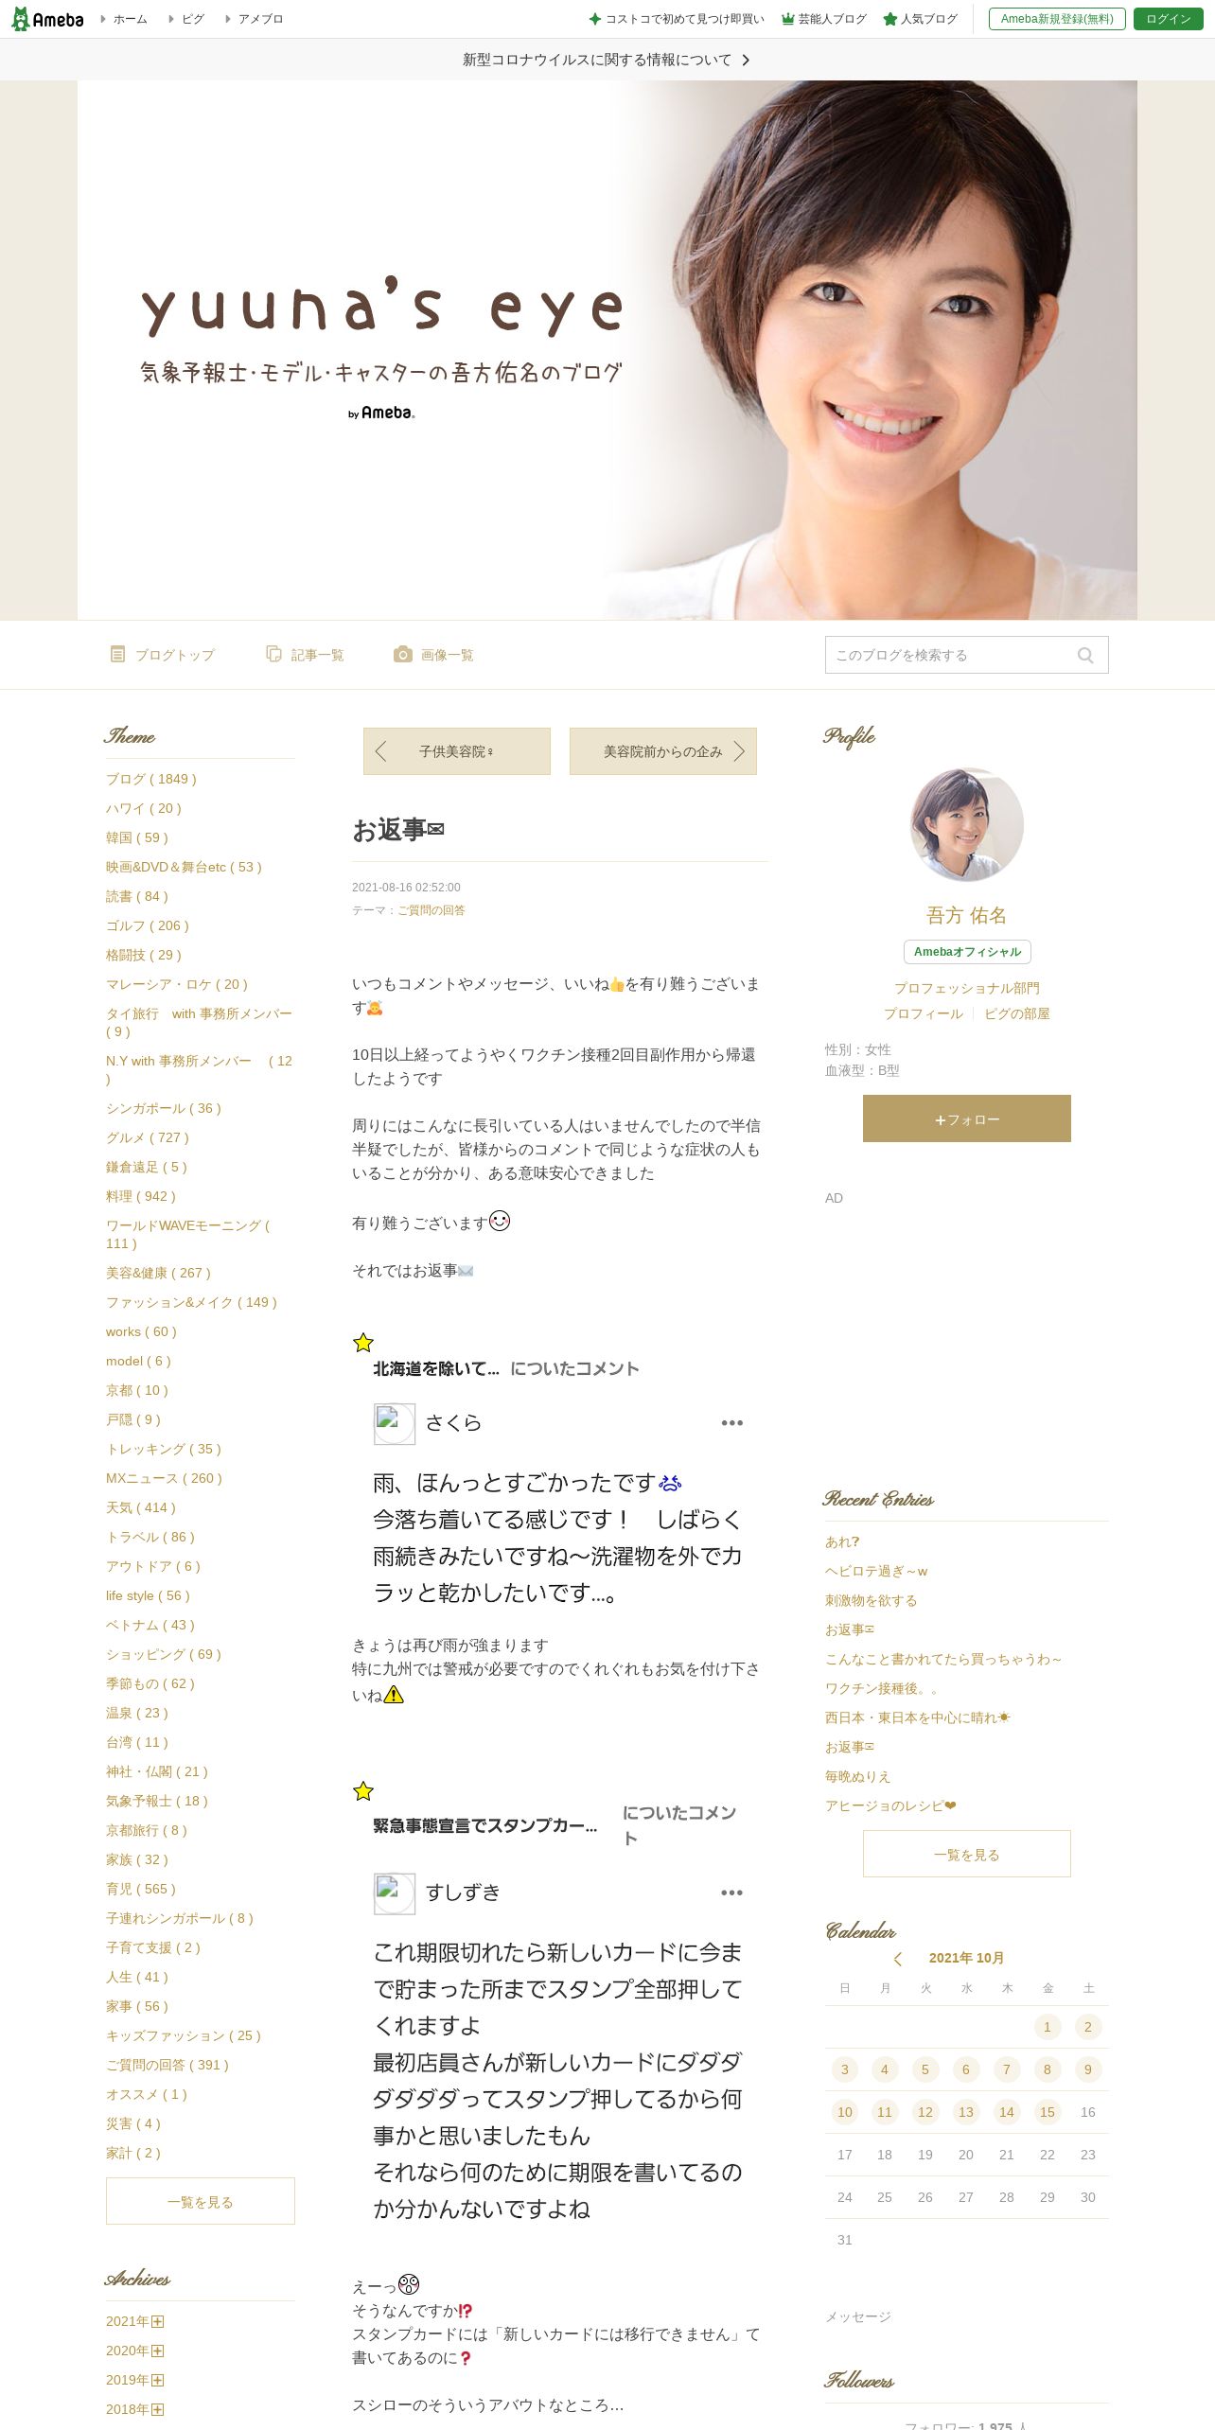Expand the 2018年 archive
This screenshot has width=1215, height=2430.
(158, 2409)
